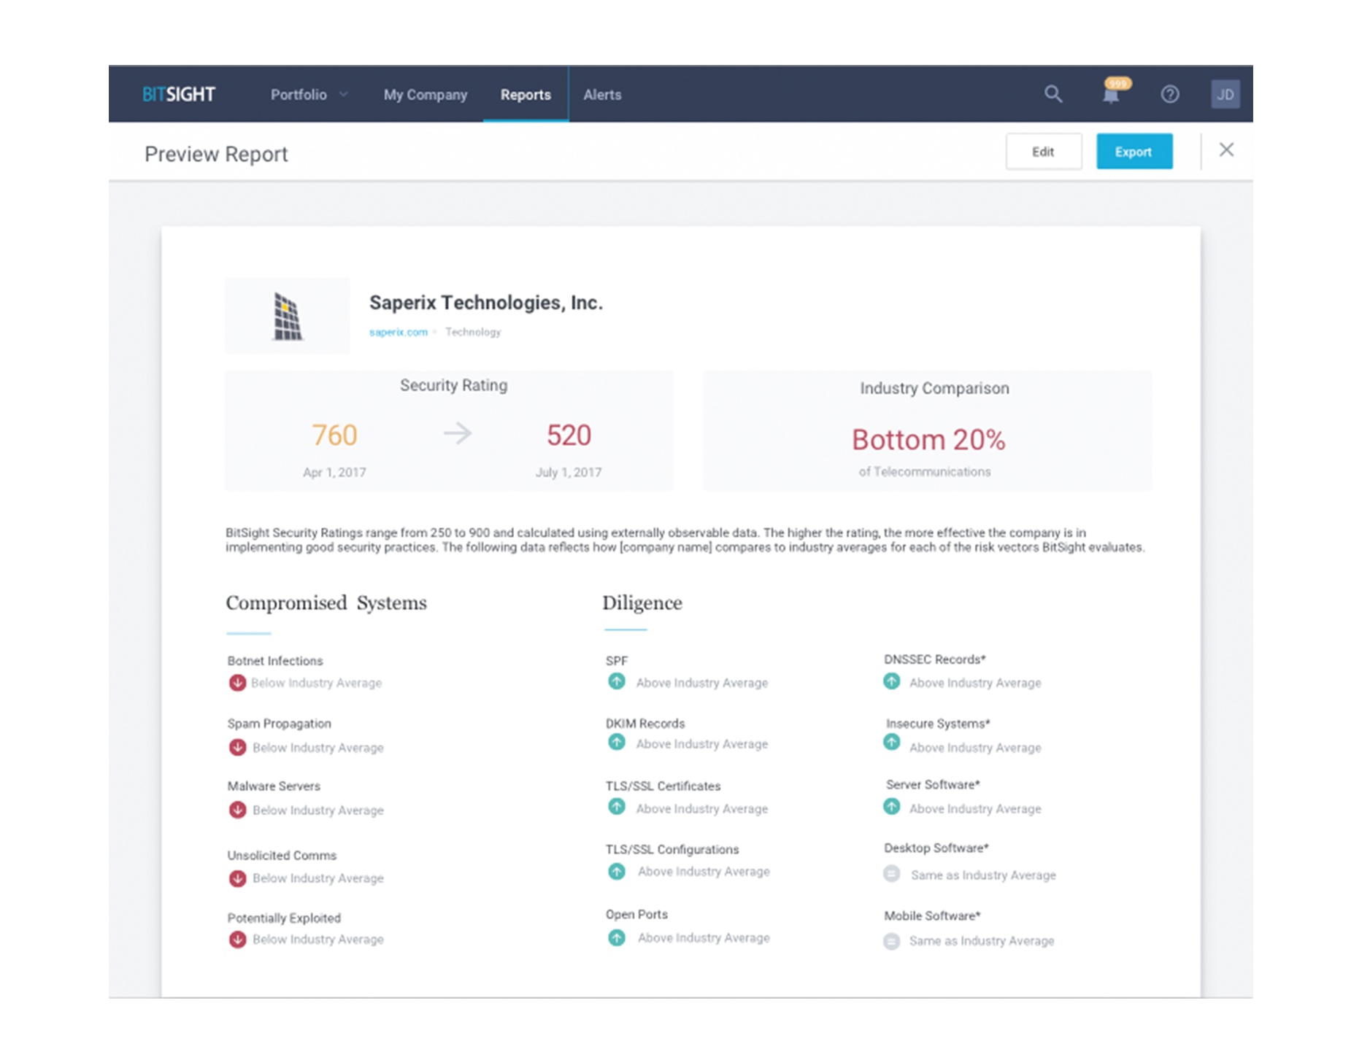Click the Insecure Systems* label
This screenshot has width=1362, height=1057.
(x=938, y=724)
